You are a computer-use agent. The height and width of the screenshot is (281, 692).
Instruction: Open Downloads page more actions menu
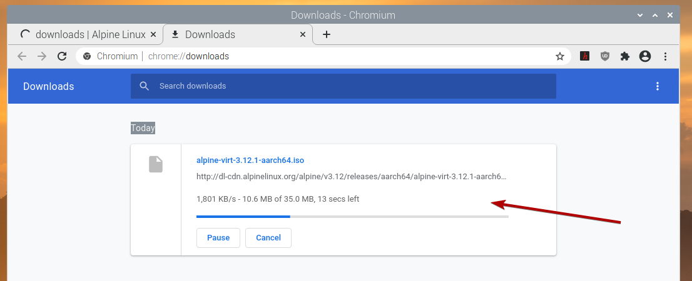pyautogui.click(x=657, y=86)
